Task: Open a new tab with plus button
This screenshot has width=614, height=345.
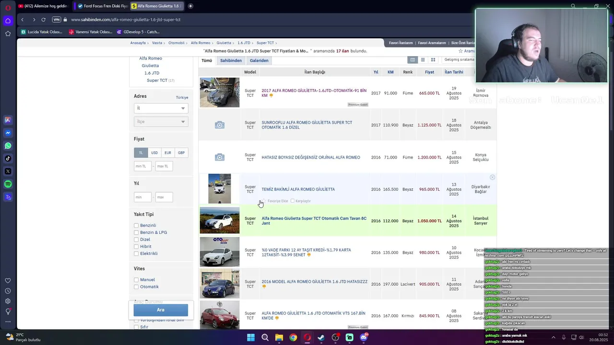Action: (x=190, y=6)
